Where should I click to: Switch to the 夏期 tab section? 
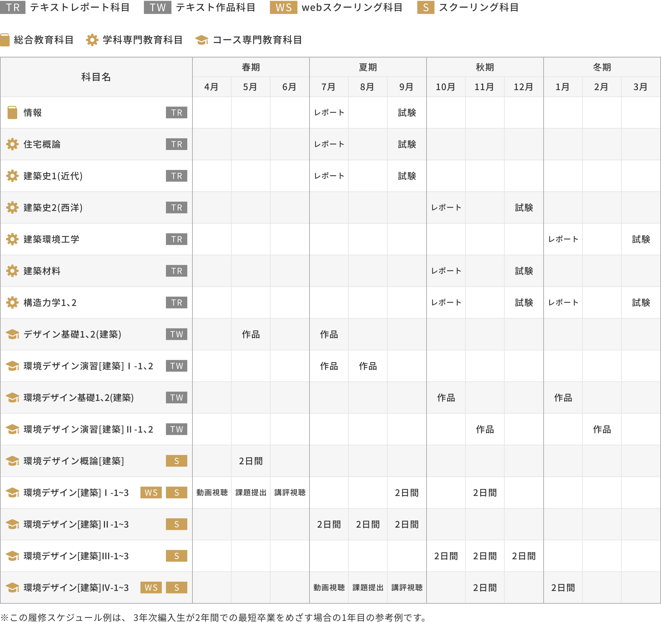[x=368, y=67]
